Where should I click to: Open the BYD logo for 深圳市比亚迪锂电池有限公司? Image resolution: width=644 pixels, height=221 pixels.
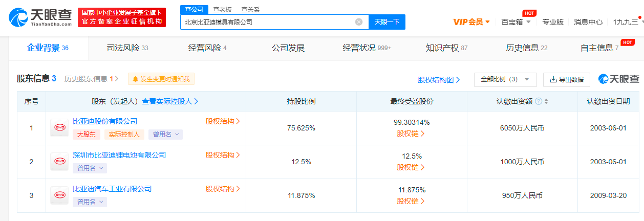[59, 162]
